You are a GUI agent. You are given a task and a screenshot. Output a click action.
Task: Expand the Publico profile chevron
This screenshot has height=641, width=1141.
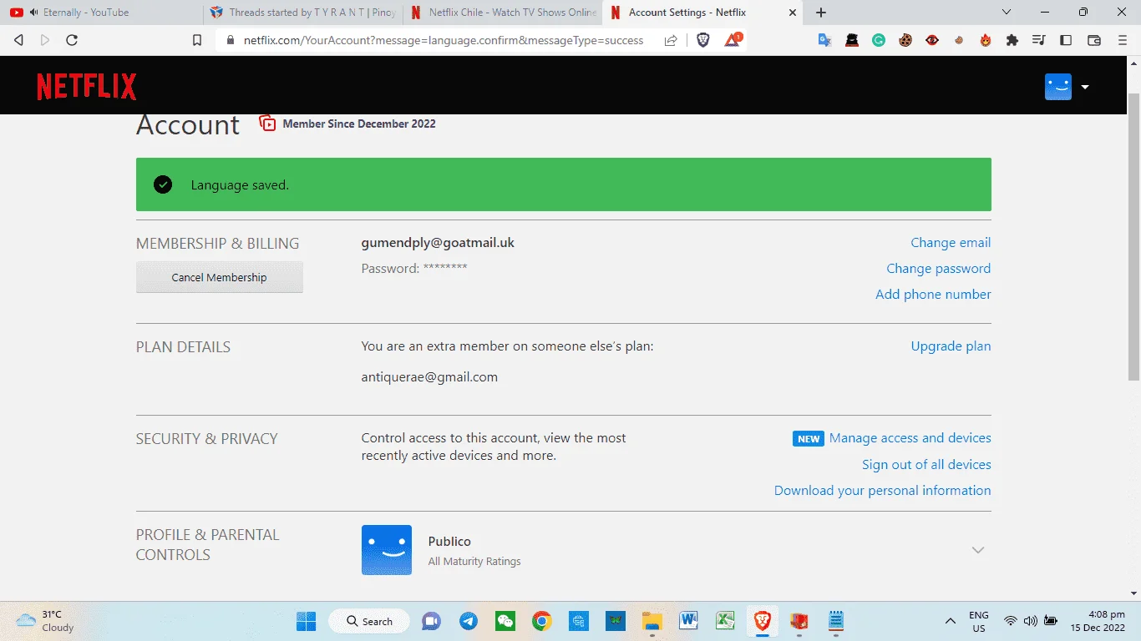[x=978, y=550]
